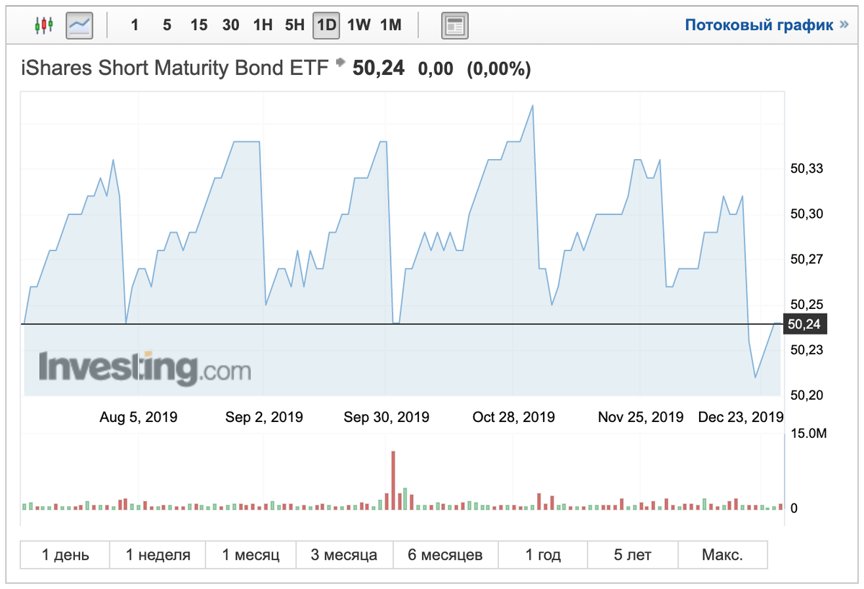The height and width of the screenshot is (589, 864).
Task: Click the Oct 28, 2019 date label
Action: tap(513, 417)
